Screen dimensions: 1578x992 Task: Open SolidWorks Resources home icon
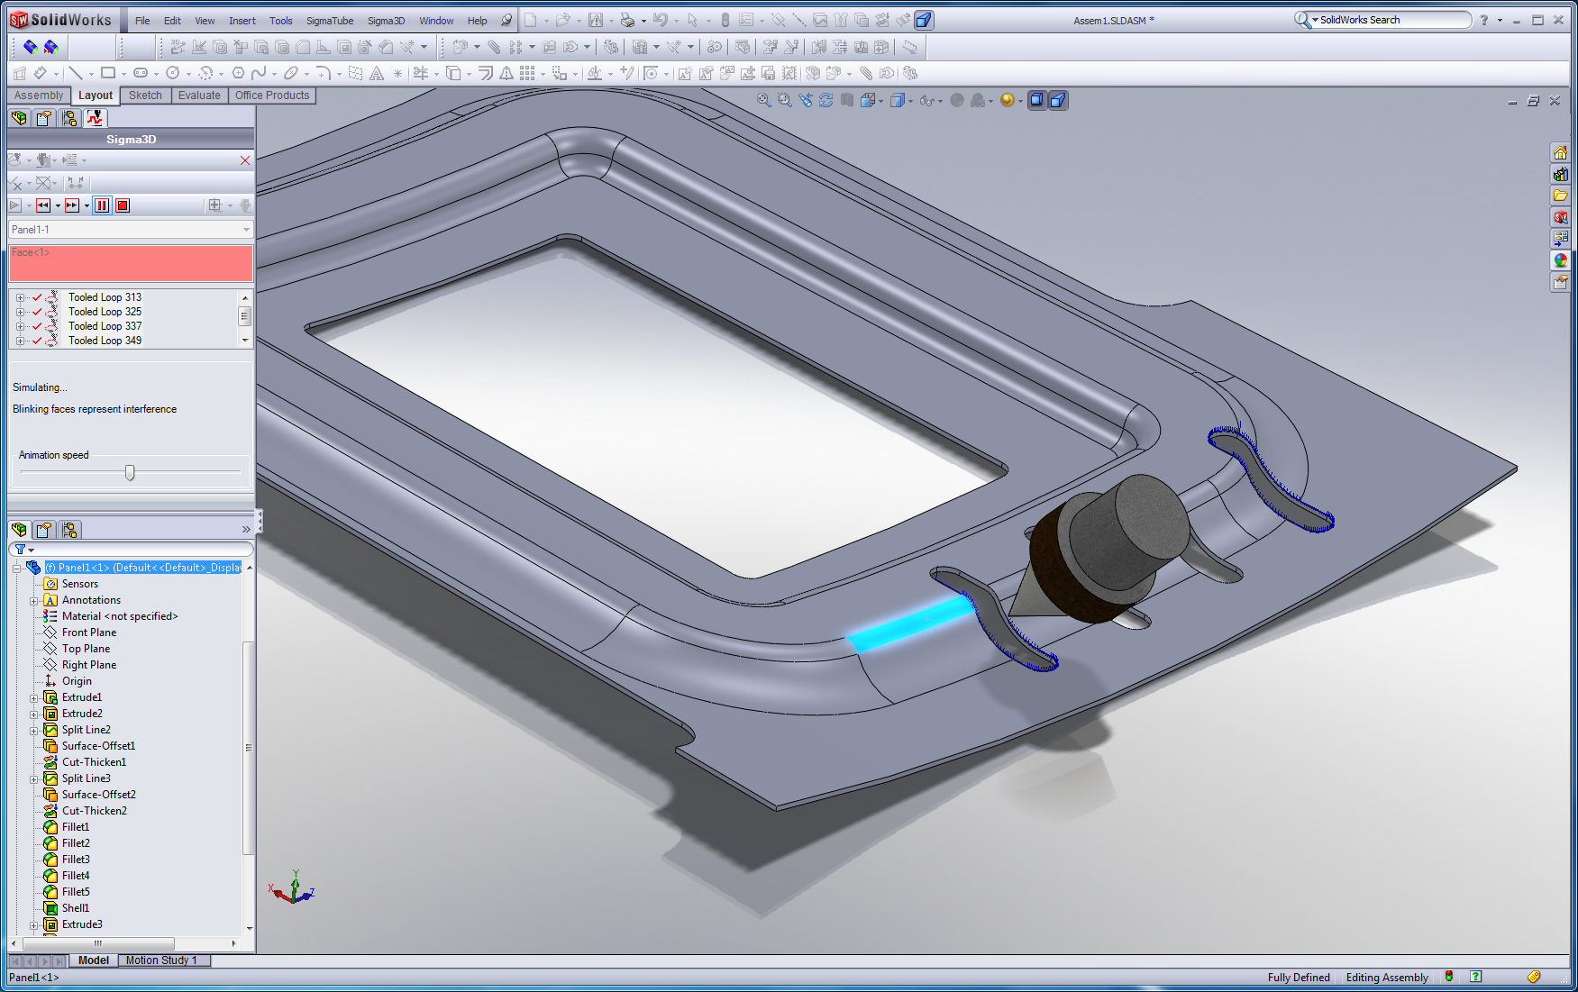pyautogui.click(x=1560, y=152)
